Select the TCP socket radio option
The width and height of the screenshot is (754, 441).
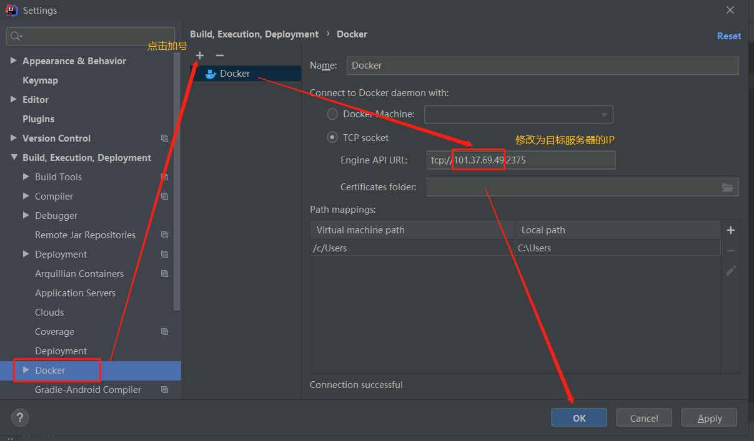[x=332, y=137]
